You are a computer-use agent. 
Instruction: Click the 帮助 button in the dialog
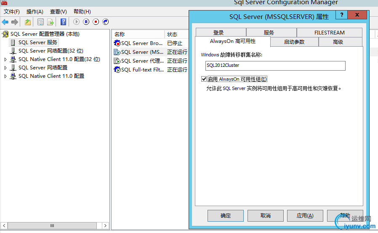coord(345,216)
